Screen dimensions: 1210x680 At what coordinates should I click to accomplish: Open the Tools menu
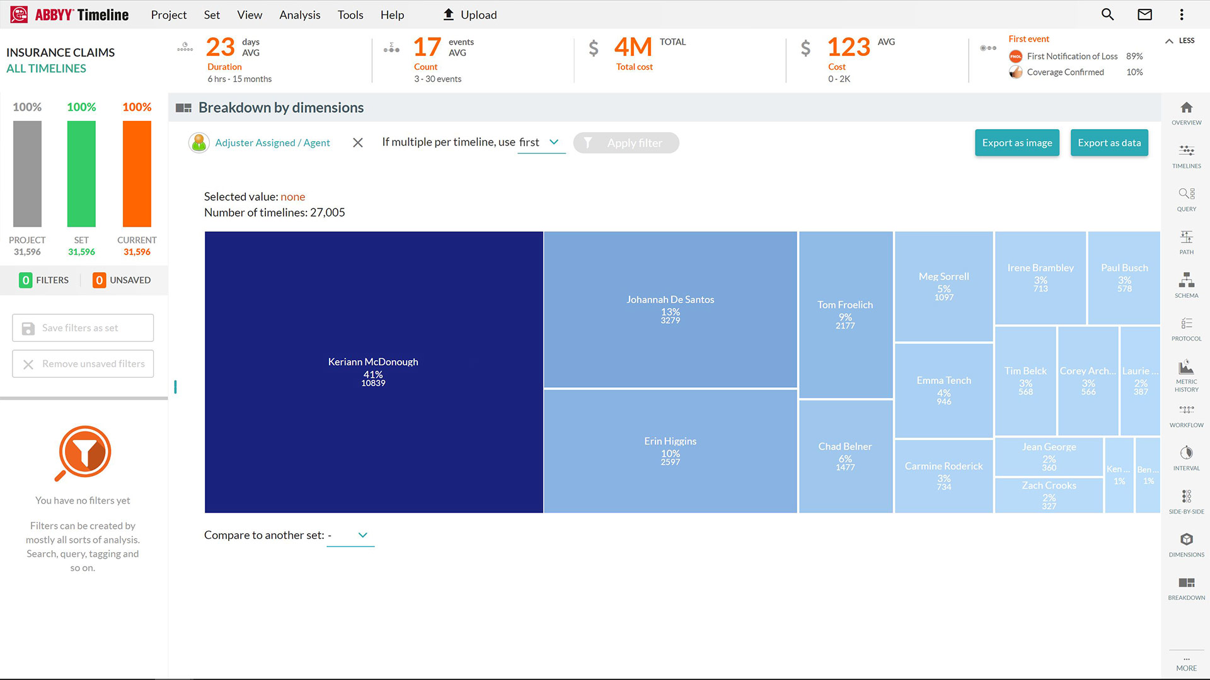tap(350, 14)
